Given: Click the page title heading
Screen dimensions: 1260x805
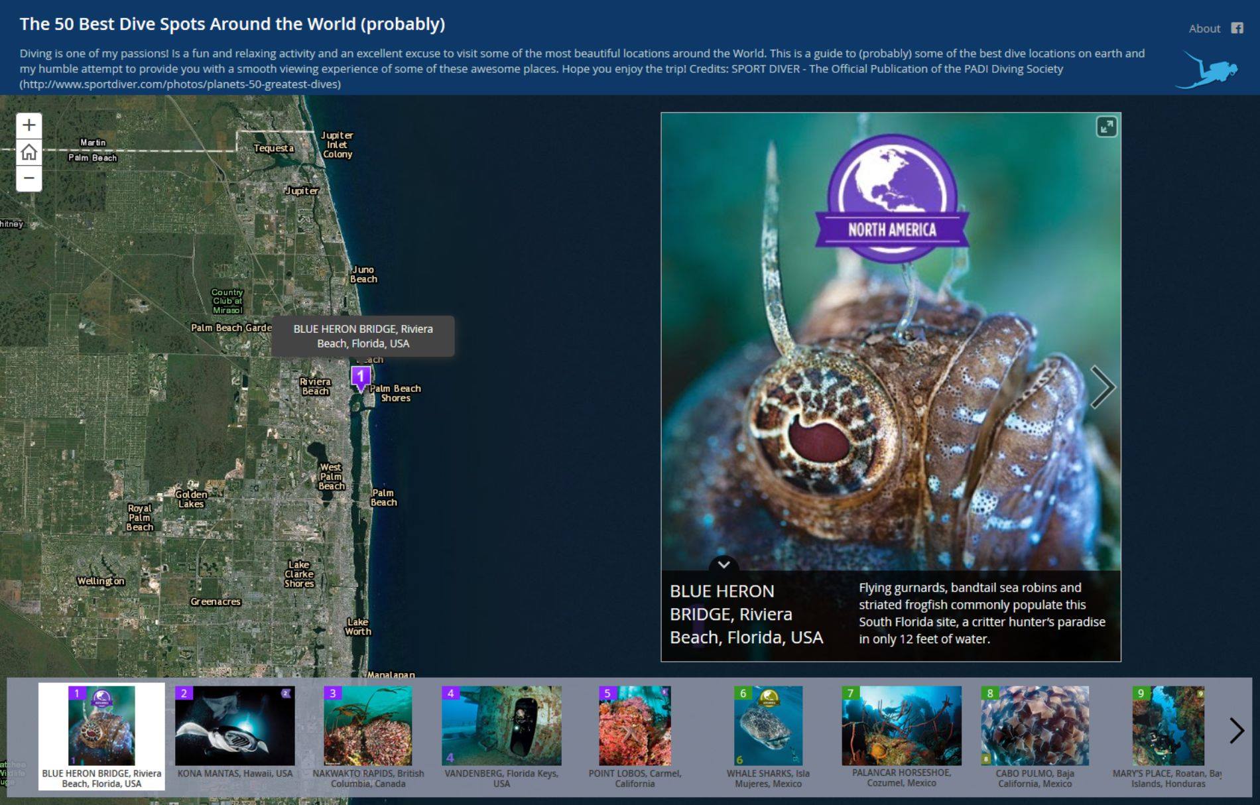Looking at the screenshot, I should click(232, 24).
